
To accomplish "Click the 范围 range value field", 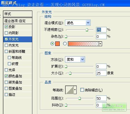I will coord(101,98).
